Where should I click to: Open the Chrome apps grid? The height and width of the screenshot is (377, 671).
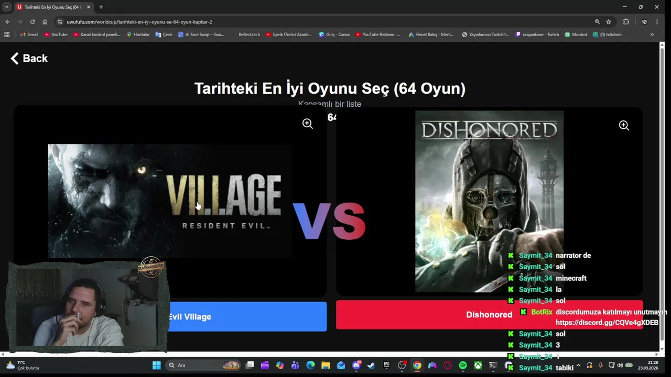(x=7, y=35)
